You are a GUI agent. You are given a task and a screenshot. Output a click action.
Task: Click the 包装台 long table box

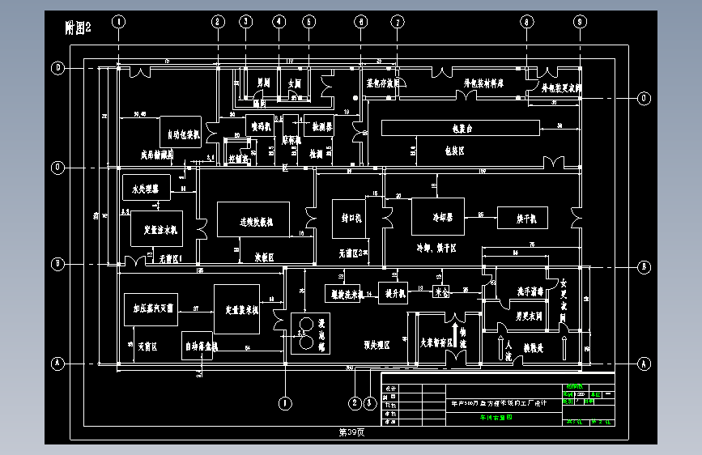(x=461, y=128)
